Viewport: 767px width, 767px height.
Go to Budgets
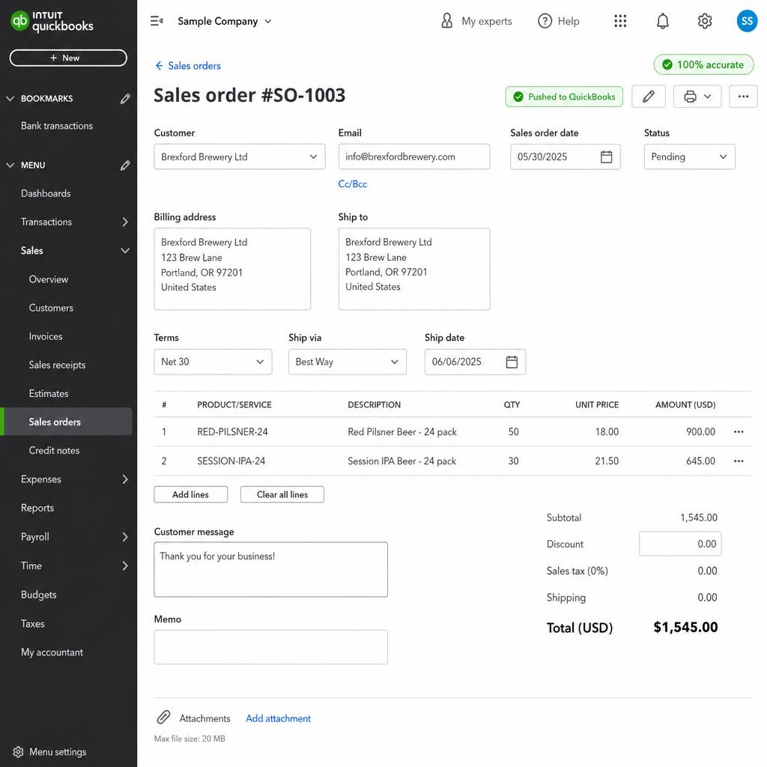(x=39, y=595)
